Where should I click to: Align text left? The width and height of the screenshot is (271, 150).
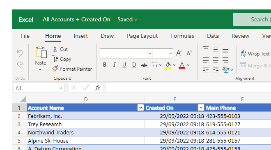(x=206, y=60)
